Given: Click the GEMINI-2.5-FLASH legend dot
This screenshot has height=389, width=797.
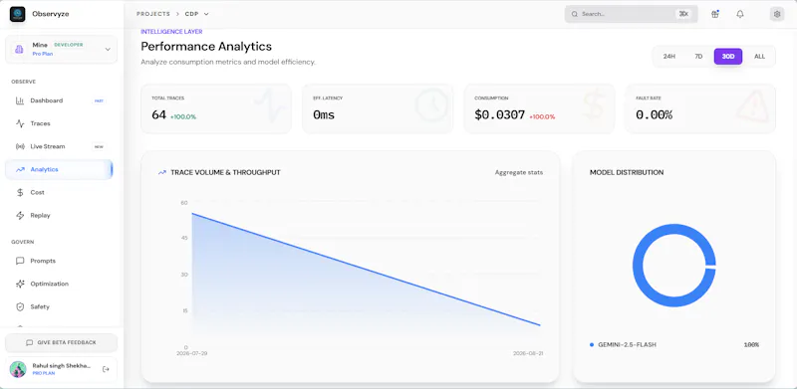Looking at the screenshot, I should (592, 345).
